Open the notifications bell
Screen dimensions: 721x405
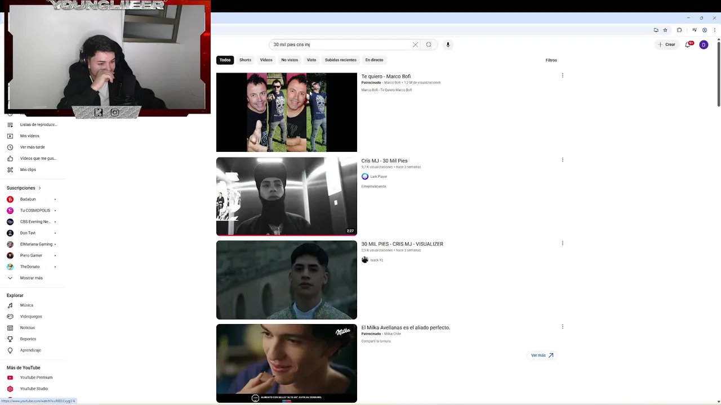tap(688, 44)
